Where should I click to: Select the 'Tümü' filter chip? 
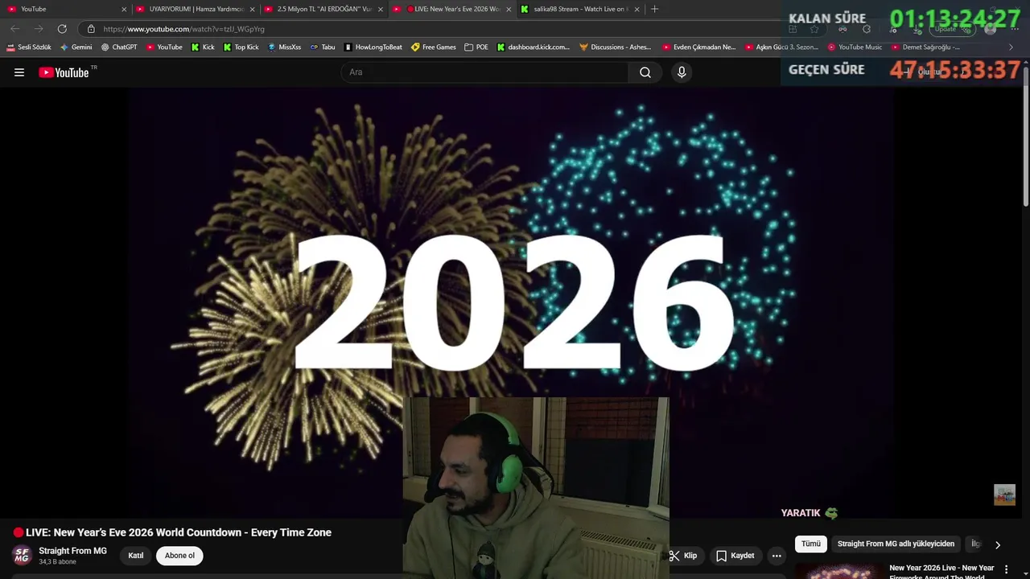[x=811, y=544]
